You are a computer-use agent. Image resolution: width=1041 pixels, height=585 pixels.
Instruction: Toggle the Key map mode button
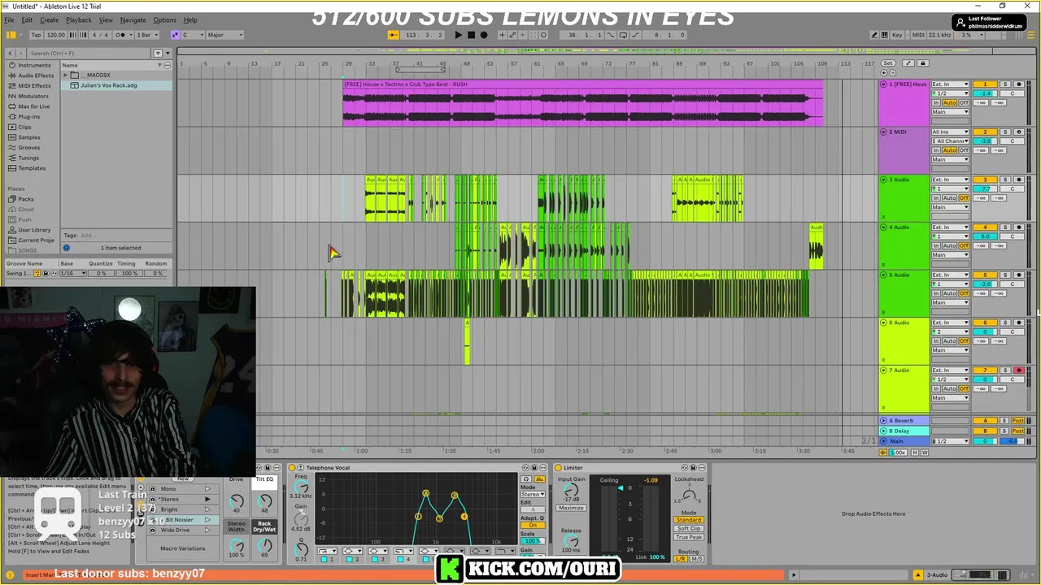tap(897, 35)
